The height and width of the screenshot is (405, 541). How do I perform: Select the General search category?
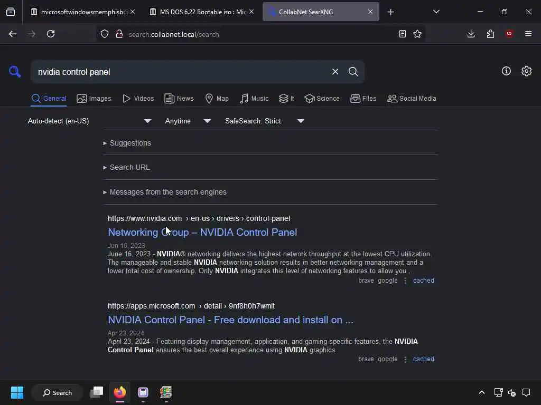[x=49, y=99]
